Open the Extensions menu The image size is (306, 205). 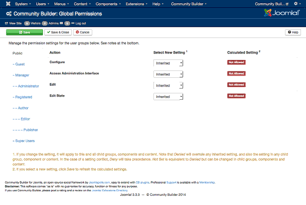point(137,4)
